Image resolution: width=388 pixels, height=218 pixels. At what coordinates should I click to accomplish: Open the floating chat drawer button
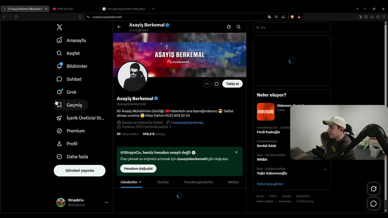click(373, 204)
